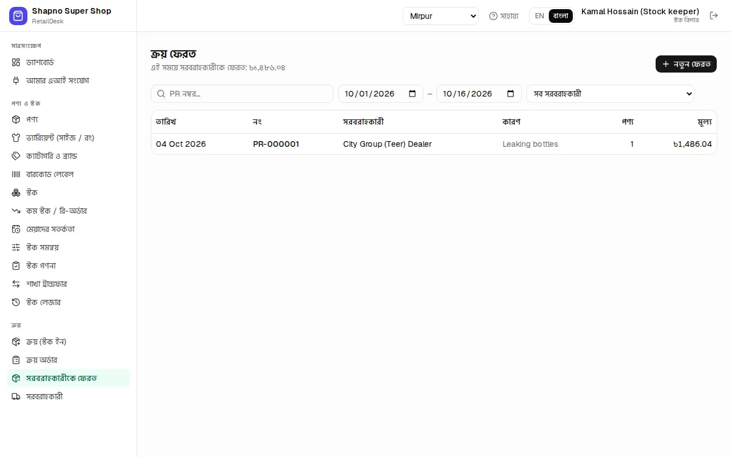Viewport: 731px width, 457px height.
Task: Open the সব সরবরাহকারী supplier filter dropdown
Action: 610,94
